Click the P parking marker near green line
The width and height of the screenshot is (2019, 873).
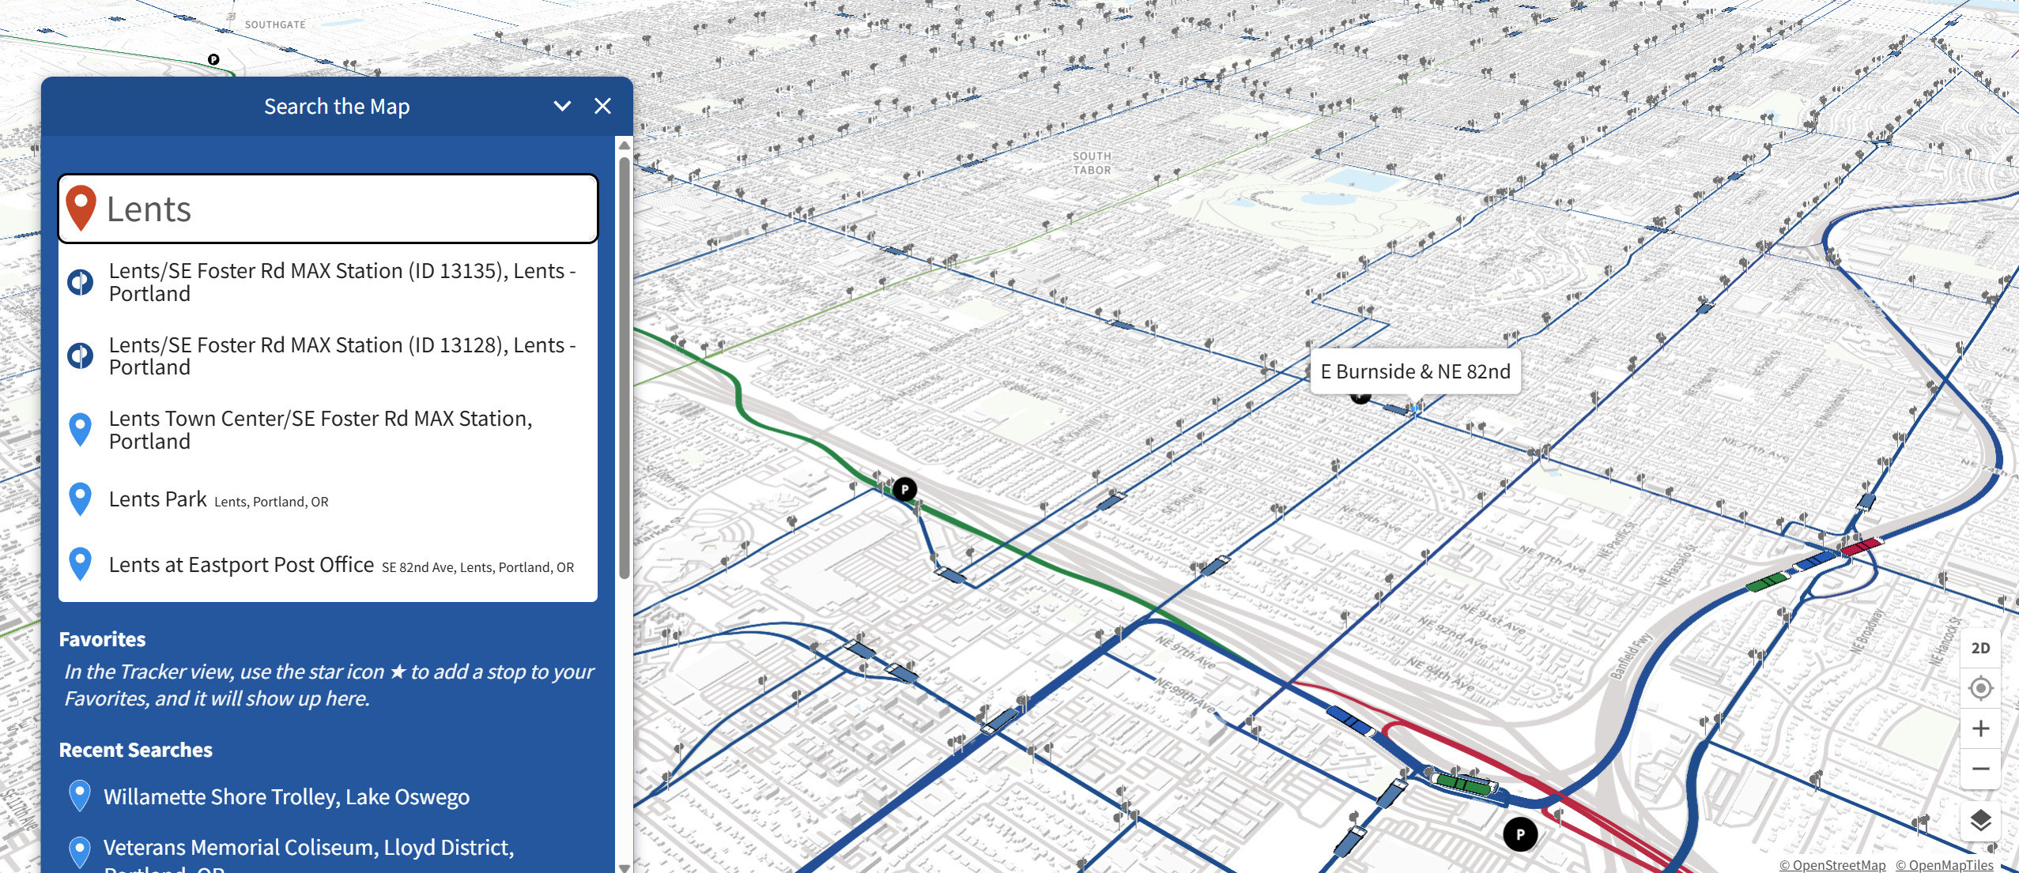tap(904, 489)
